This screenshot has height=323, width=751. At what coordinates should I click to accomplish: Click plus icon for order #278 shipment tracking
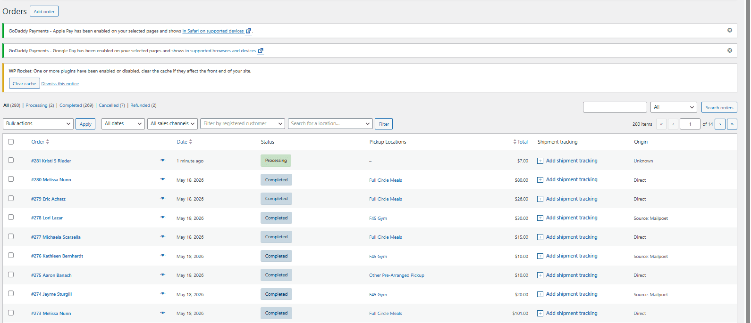click(x=540, y=218)
